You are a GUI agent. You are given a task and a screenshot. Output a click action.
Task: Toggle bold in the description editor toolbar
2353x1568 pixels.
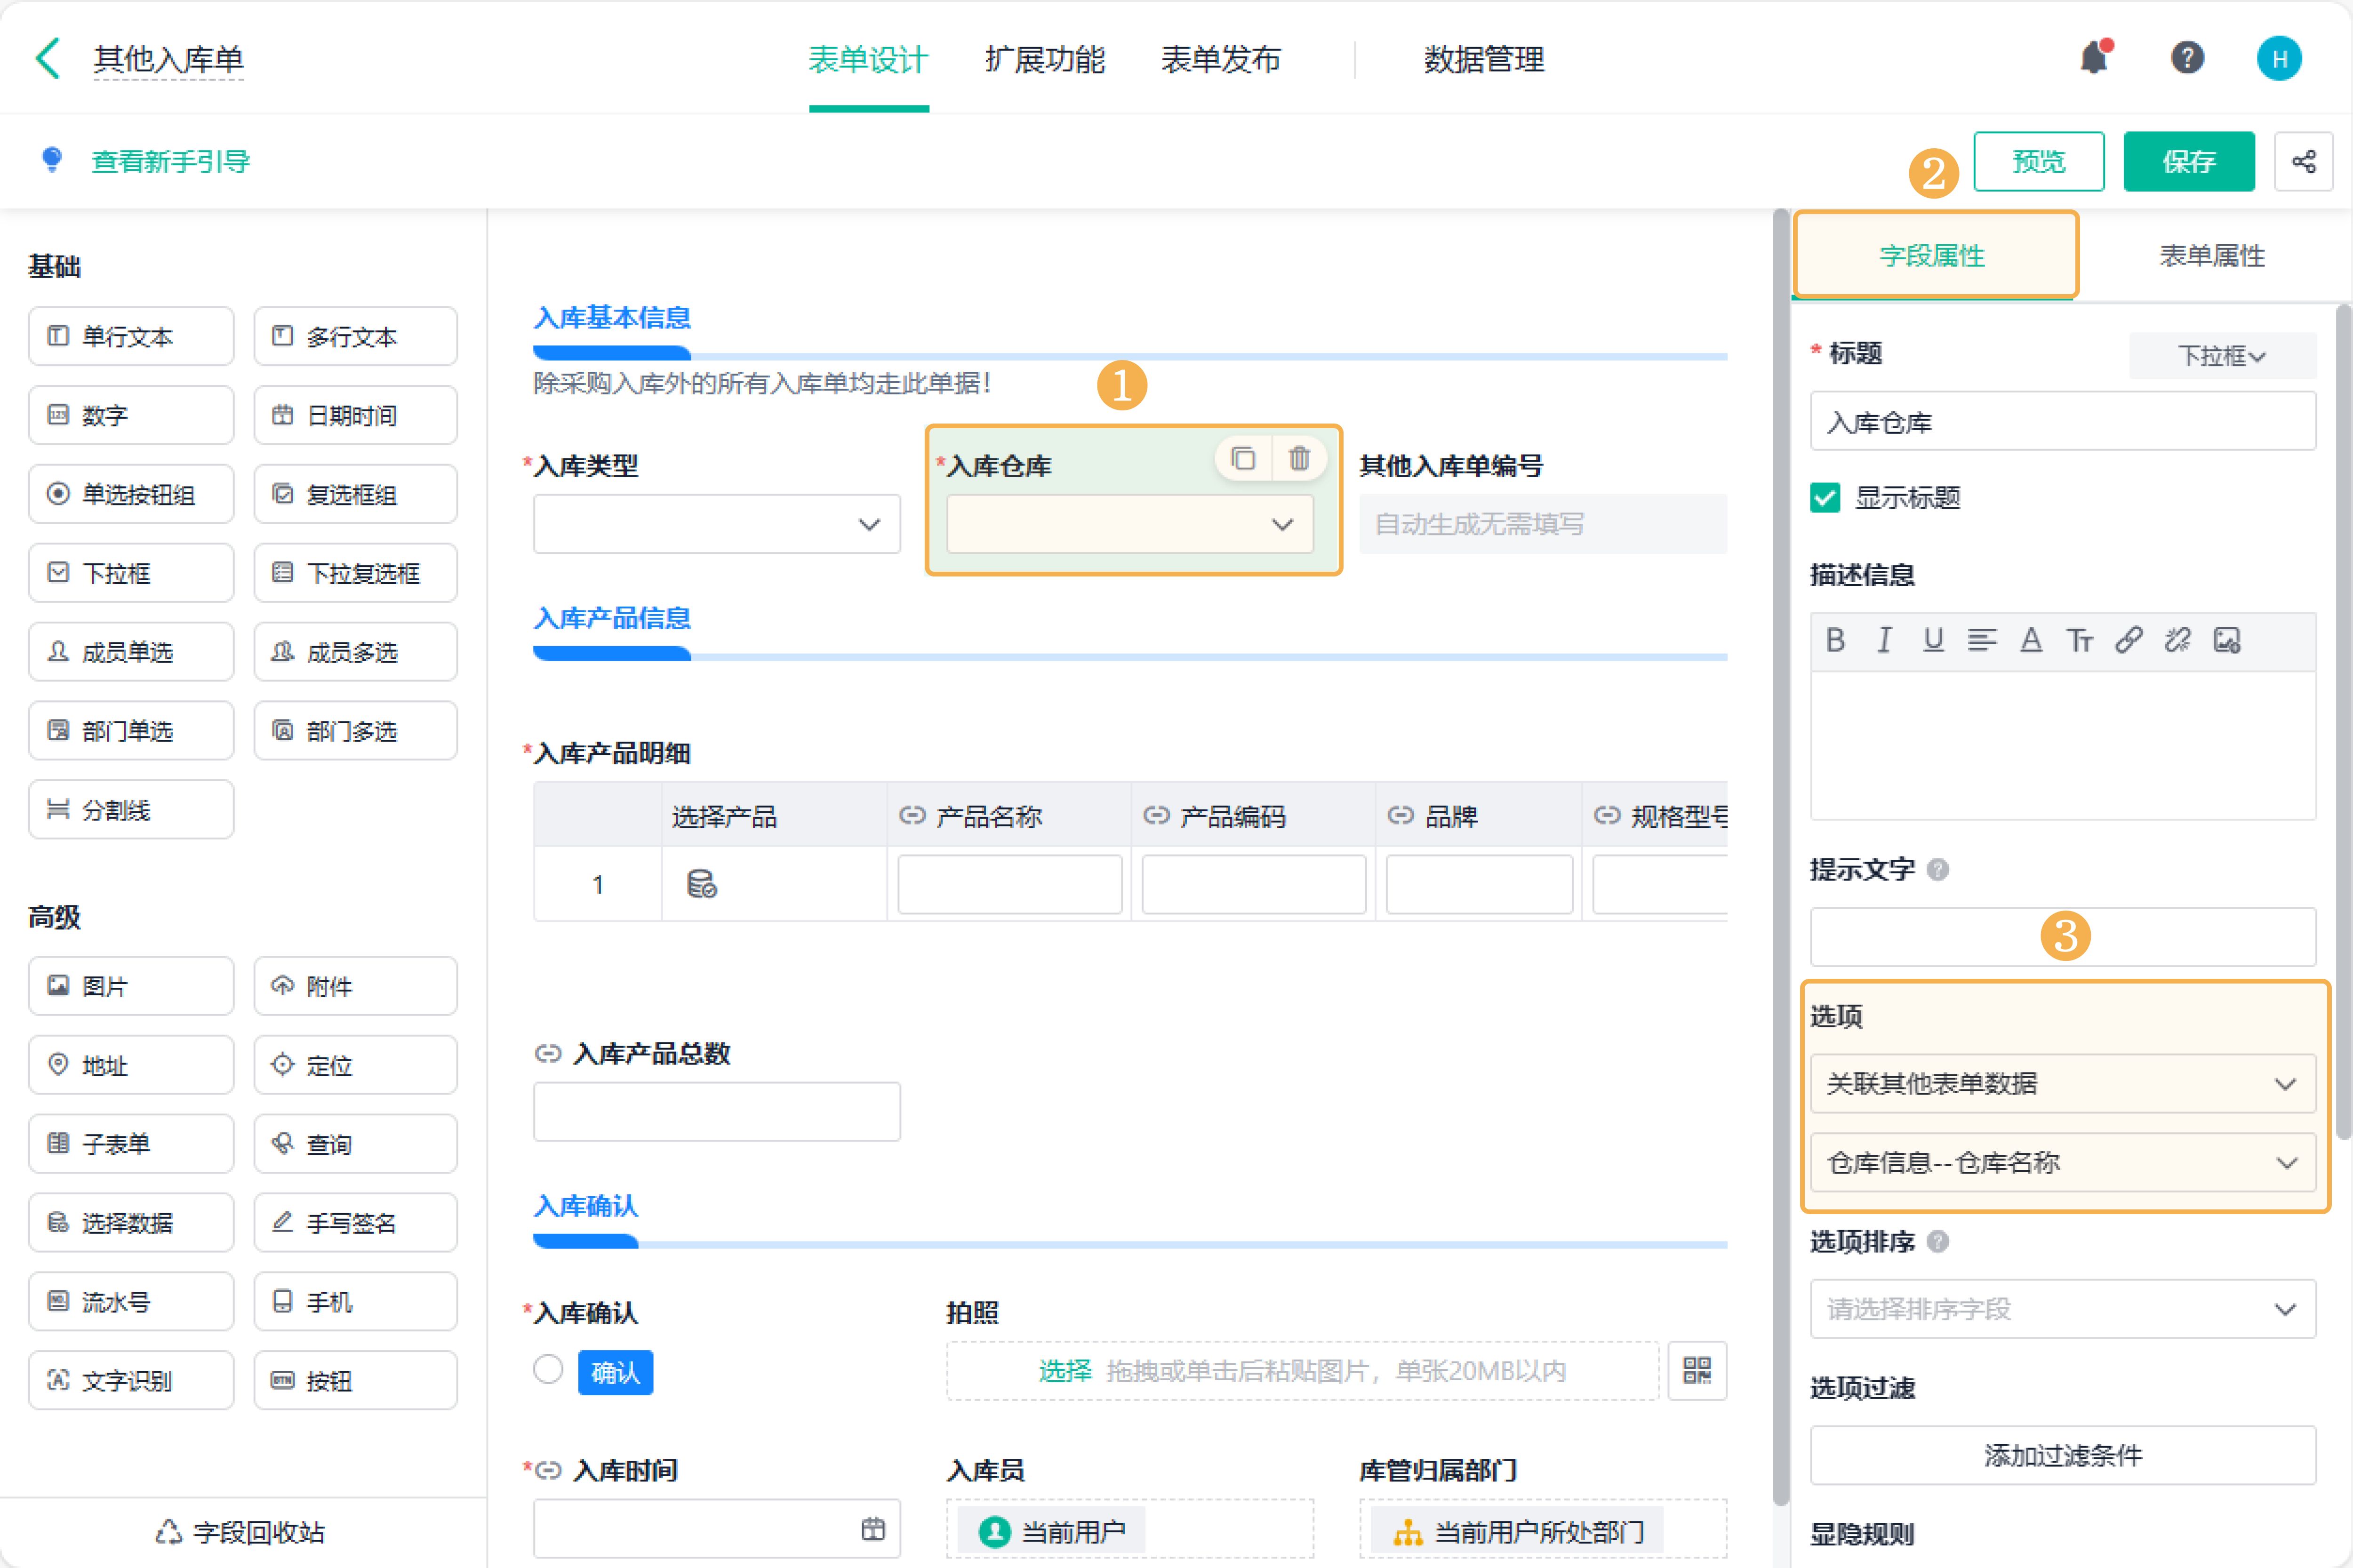click(x=1835, y=640)
